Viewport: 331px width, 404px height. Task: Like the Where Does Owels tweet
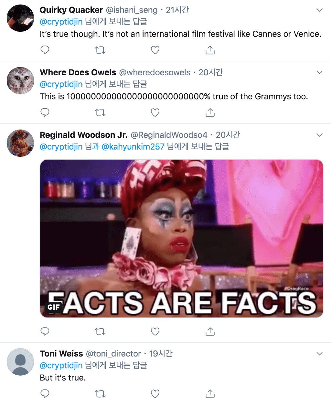coord(155,112)
